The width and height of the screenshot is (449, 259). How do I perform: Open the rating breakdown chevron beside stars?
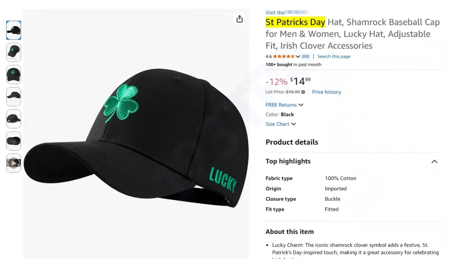(x=298, y=57)
